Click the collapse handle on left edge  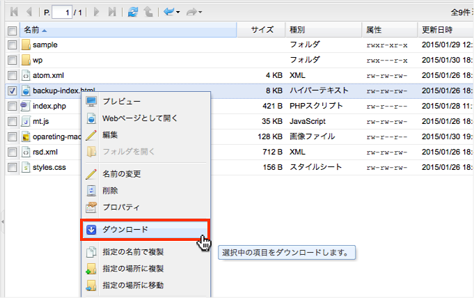[x=2, y=222]
